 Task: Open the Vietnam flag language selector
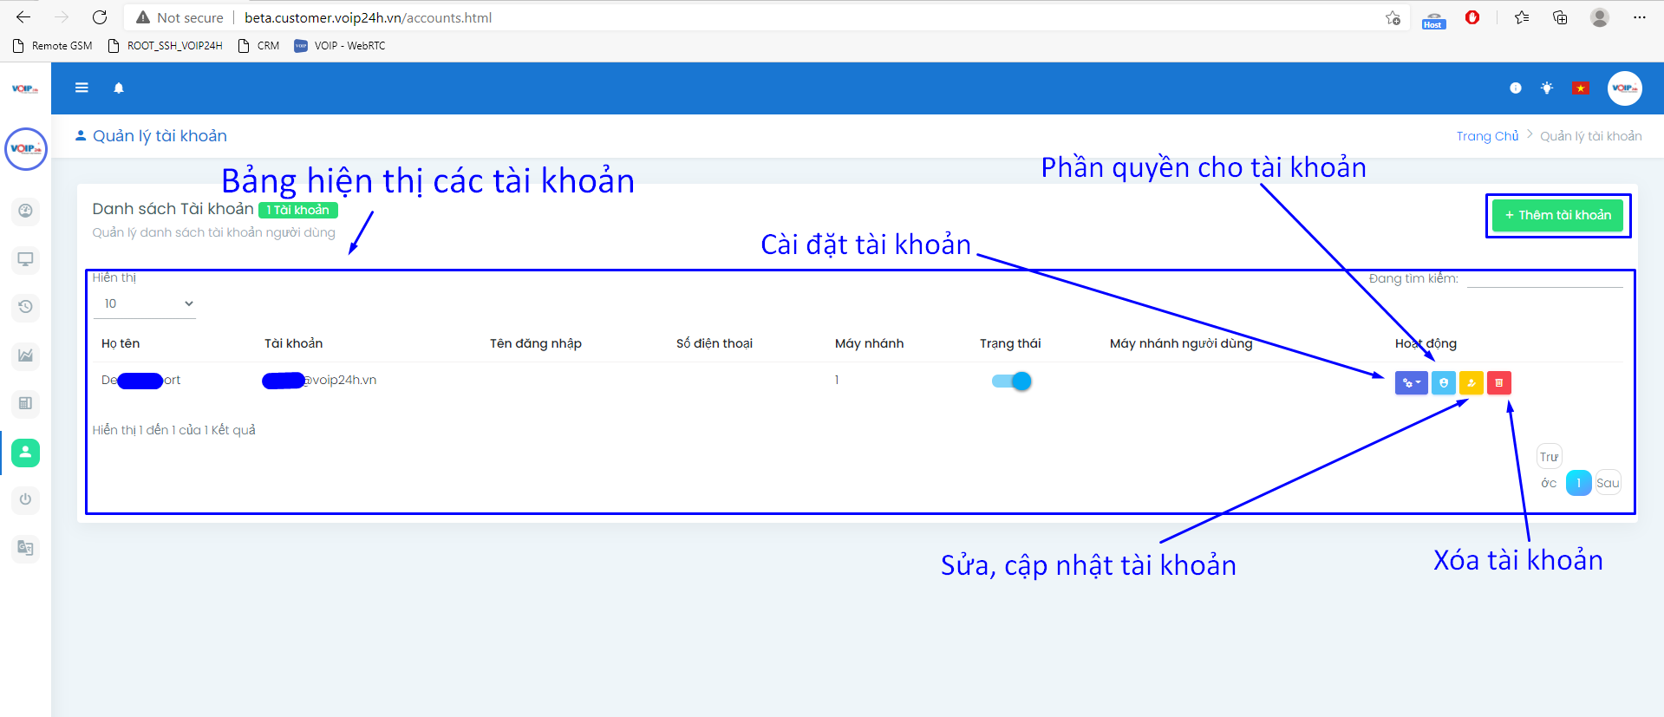[1580, 88]
